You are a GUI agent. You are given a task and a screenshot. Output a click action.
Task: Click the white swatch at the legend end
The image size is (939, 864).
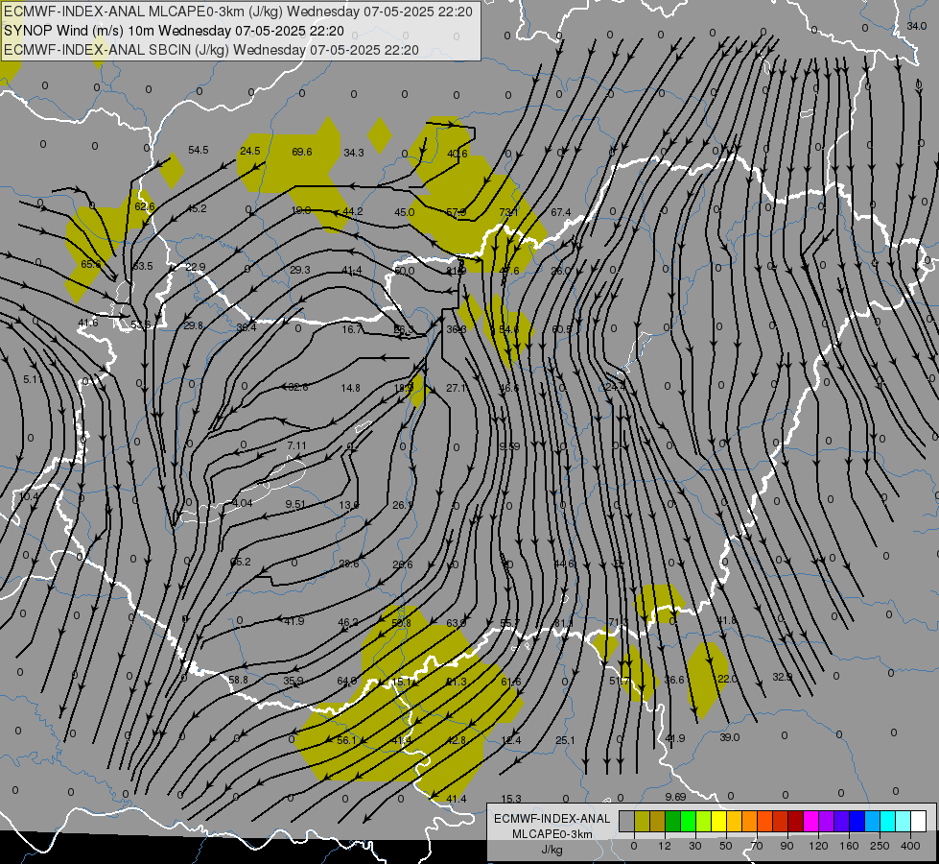919,821
